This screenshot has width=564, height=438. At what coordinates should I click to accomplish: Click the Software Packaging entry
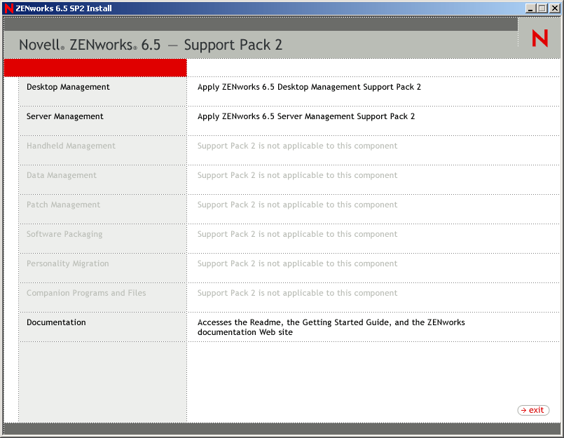coord(62,234)
